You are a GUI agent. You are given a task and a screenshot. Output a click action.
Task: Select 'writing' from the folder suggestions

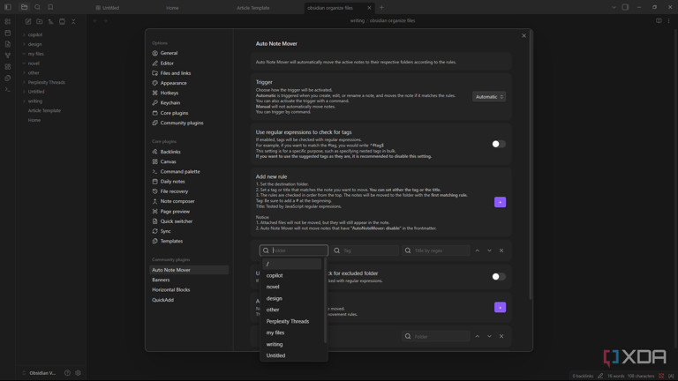275,344
